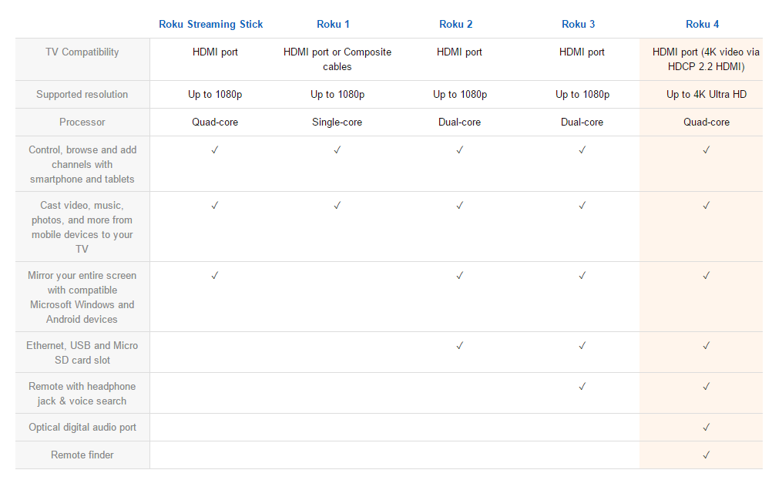Open the Roku Streaming Stick link
The width and height of the screenshot is (772, 490).
(x=211, y=24)
